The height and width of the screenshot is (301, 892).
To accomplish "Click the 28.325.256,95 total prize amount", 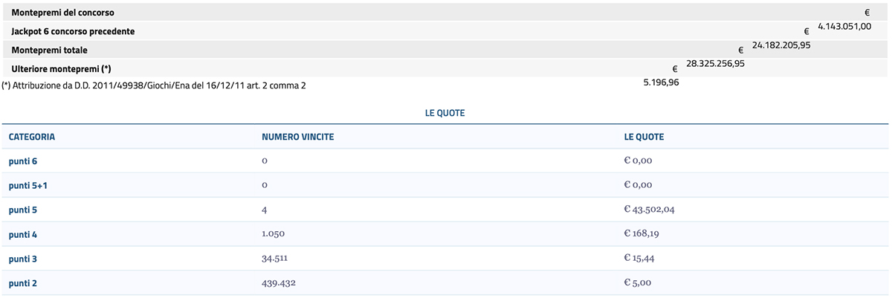I will pos(716,63).
